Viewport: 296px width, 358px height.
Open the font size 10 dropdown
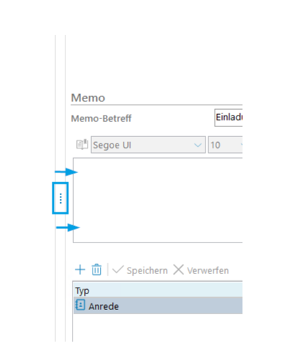coord(226,145)
